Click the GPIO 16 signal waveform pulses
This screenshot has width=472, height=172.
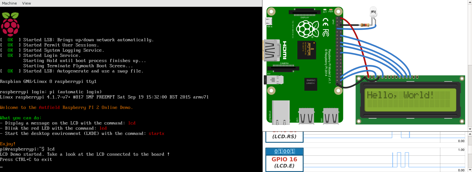pyautogui.click(x=400, y=160)
